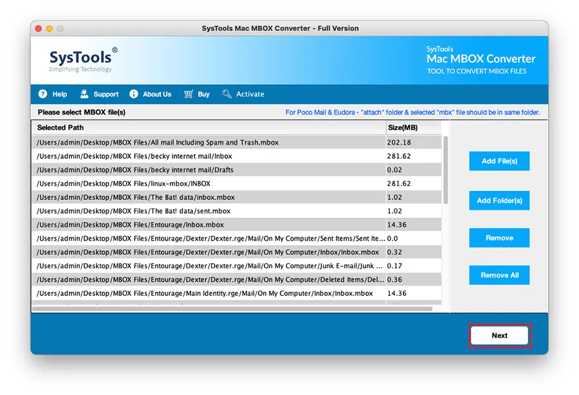Click the Support person icon
This screenshot has height=395, width=579.
84,94
